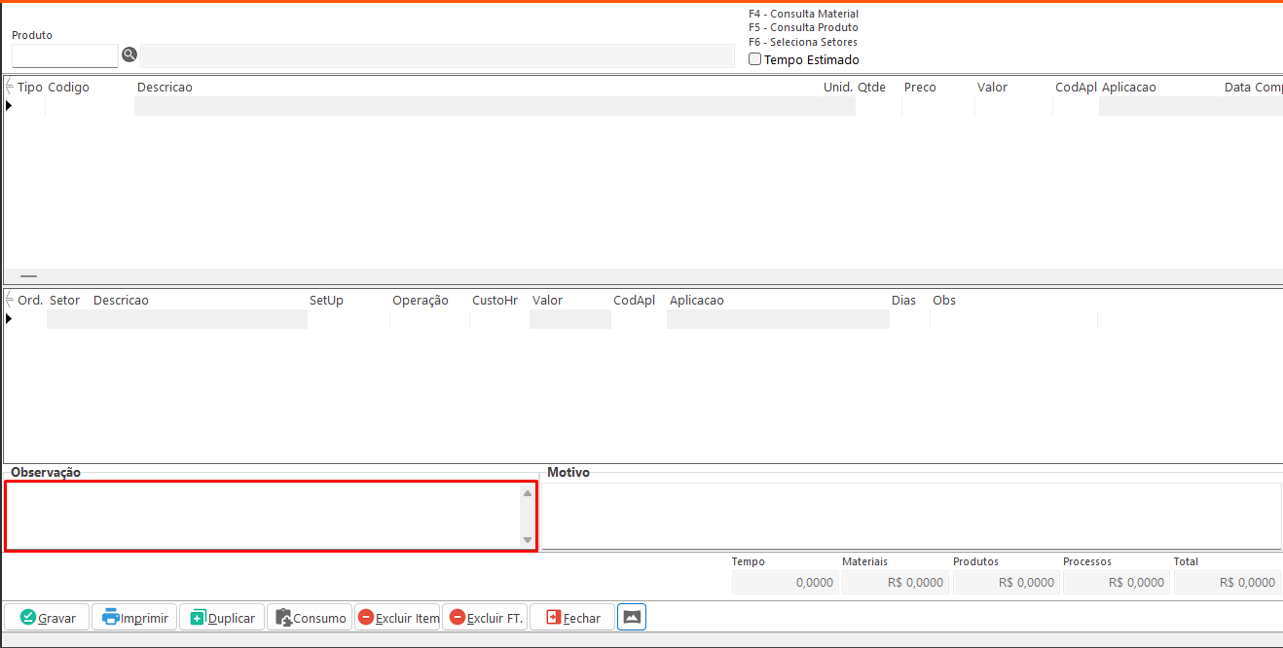Duplicate the entry with Duplicar
1283x648 pixels.
[x=222, y=618]
